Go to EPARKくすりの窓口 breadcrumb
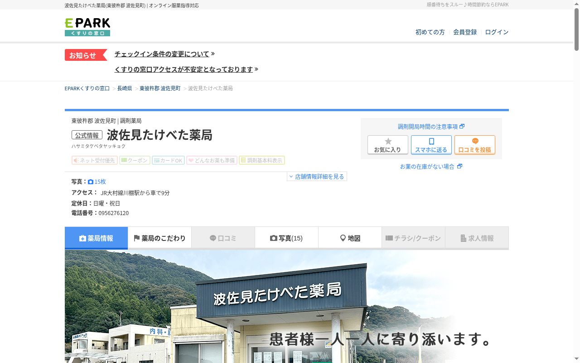 click(87, 88)
